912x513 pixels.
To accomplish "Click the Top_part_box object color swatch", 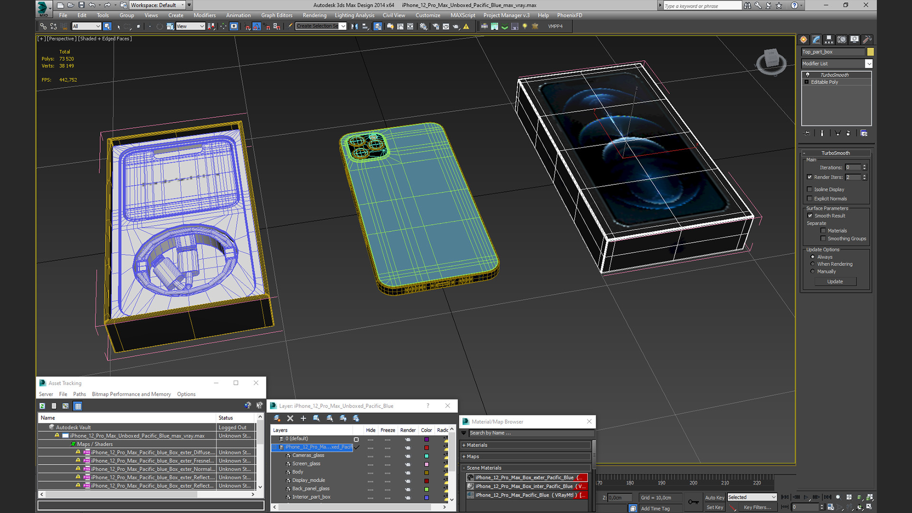I will click(870, 52).
